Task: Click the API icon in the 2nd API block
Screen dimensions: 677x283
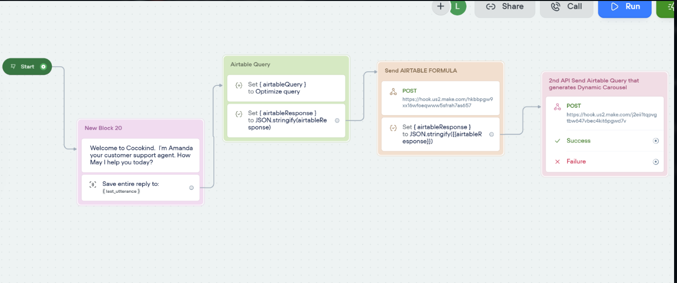Action: click(557, 107)
